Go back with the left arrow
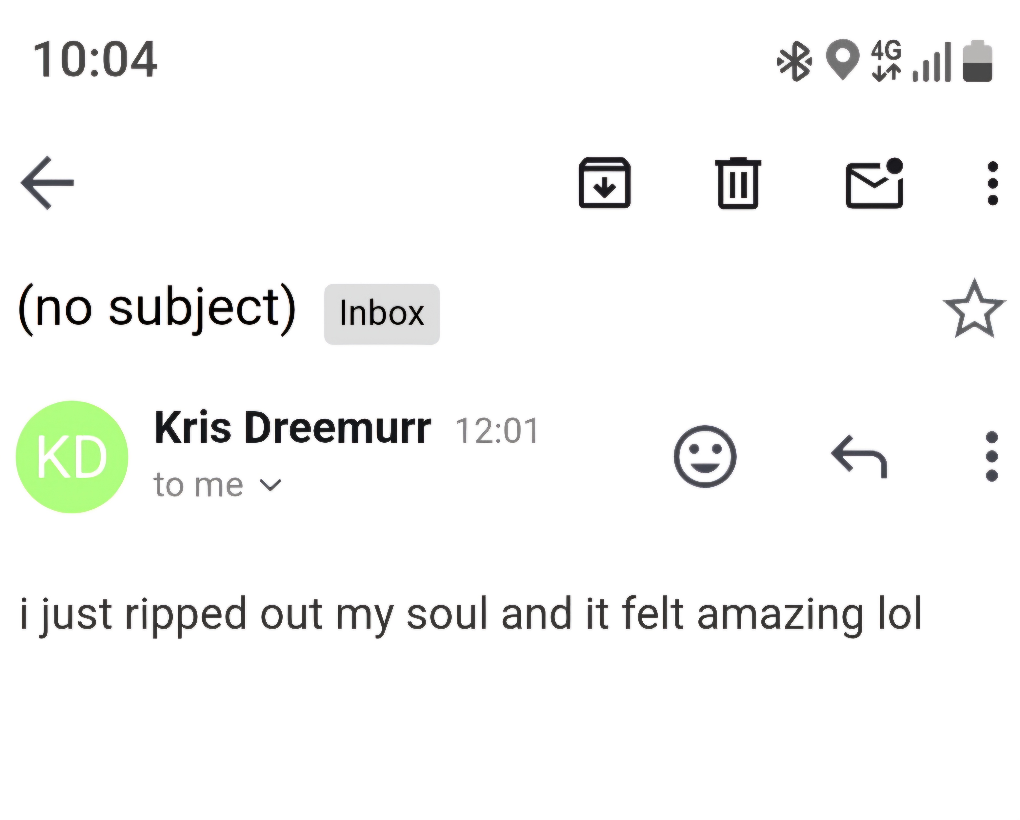1020x820 pixels. 47,183
